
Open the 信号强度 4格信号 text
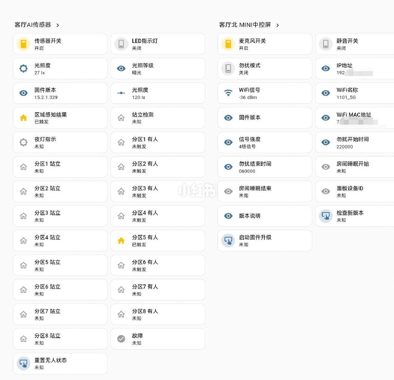[x=250, y=142]
